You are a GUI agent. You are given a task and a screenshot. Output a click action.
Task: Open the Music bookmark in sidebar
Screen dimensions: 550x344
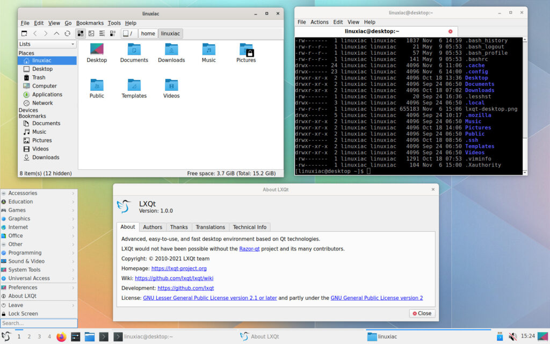39,132
